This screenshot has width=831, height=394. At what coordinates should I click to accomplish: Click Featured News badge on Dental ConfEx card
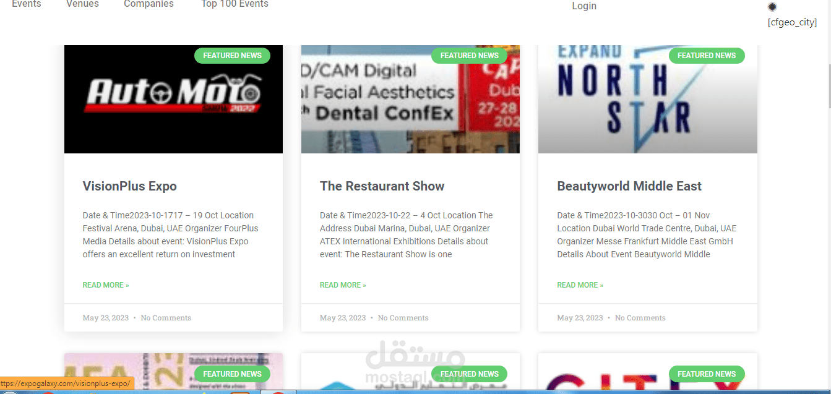point(469,56)
